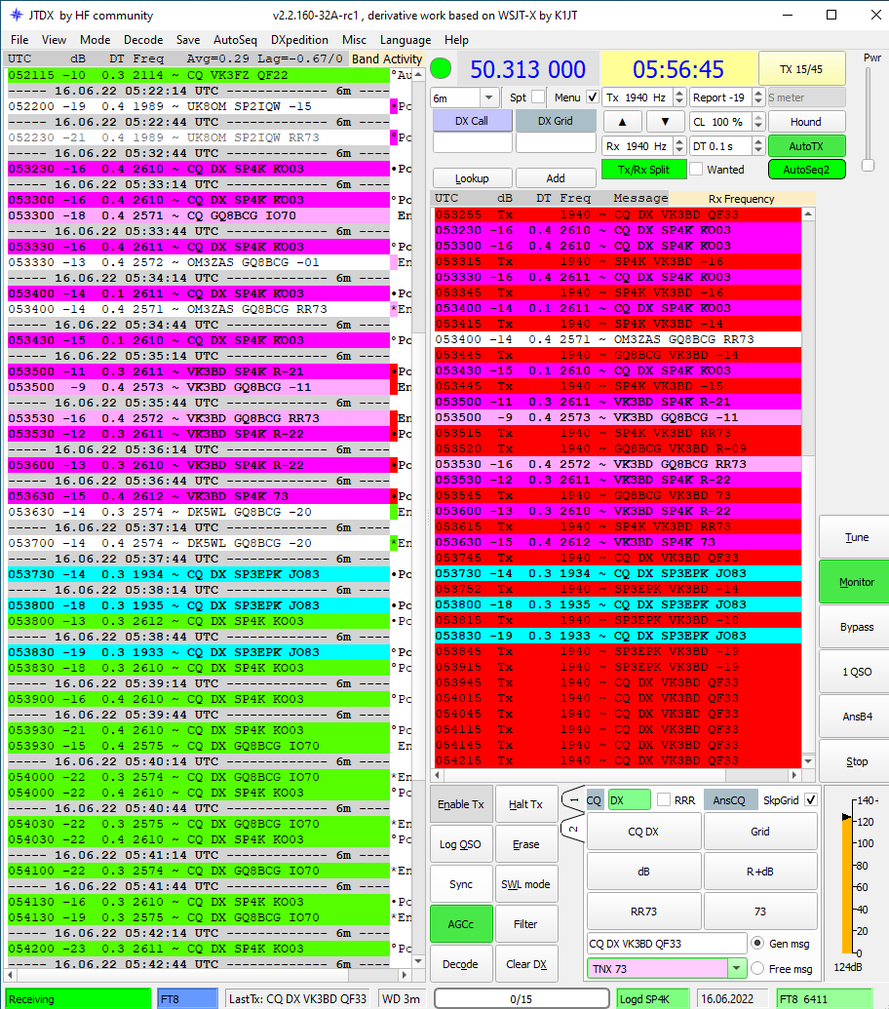This screenshot has width=889, height=1009.
Task: Increase the Tx 1940 Hz frequency stepper
Action: coord(679,94)
